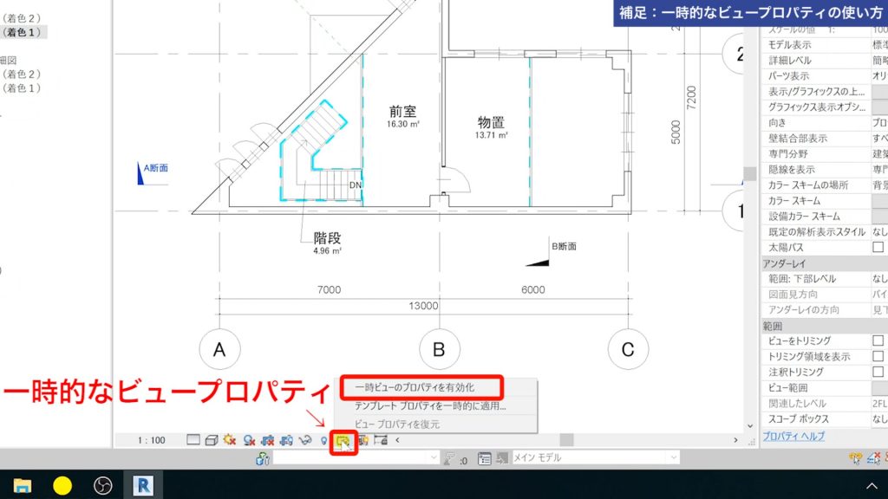The image size is (888, 499).
Task: Open the visual style control
Action: [x=212, y=440]
